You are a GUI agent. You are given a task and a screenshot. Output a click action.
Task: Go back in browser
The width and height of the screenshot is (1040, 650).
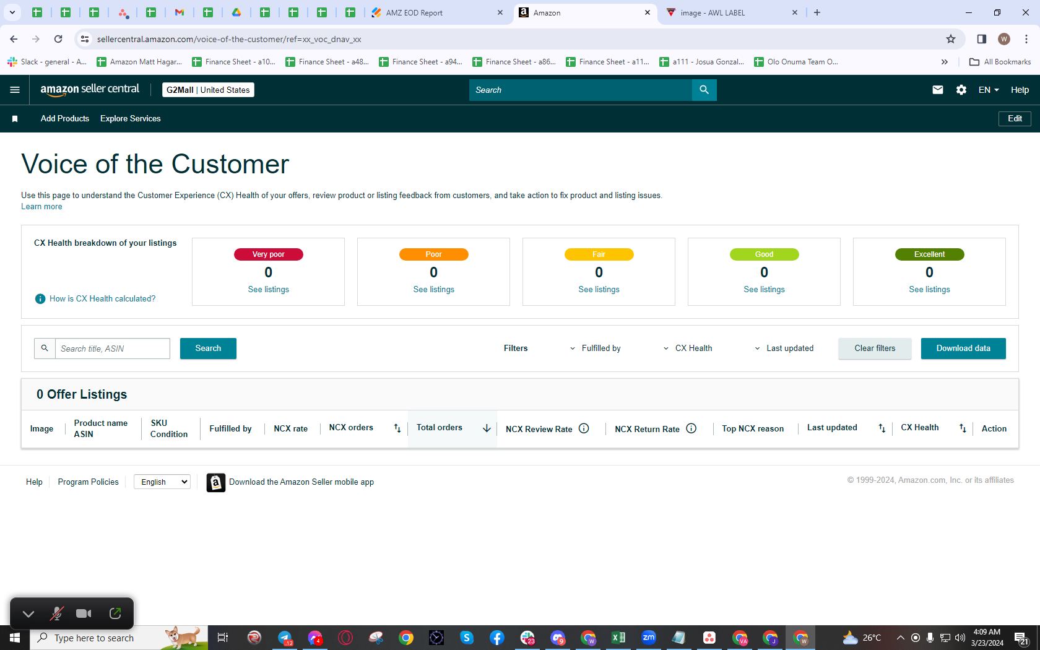[x=14, y=39]
